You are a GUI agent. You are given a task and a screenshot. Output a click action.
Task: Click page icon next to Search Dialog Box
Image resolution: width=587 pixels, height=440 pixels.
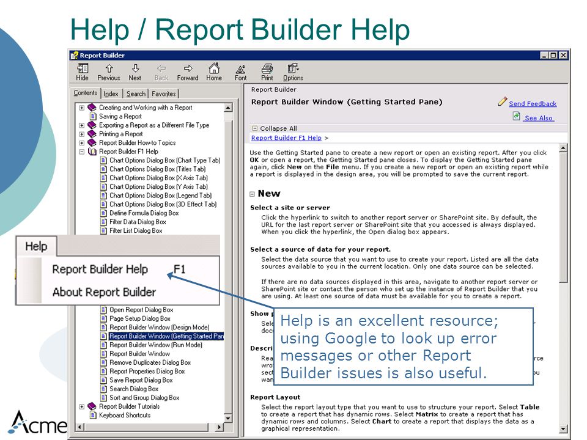point(104,389)
